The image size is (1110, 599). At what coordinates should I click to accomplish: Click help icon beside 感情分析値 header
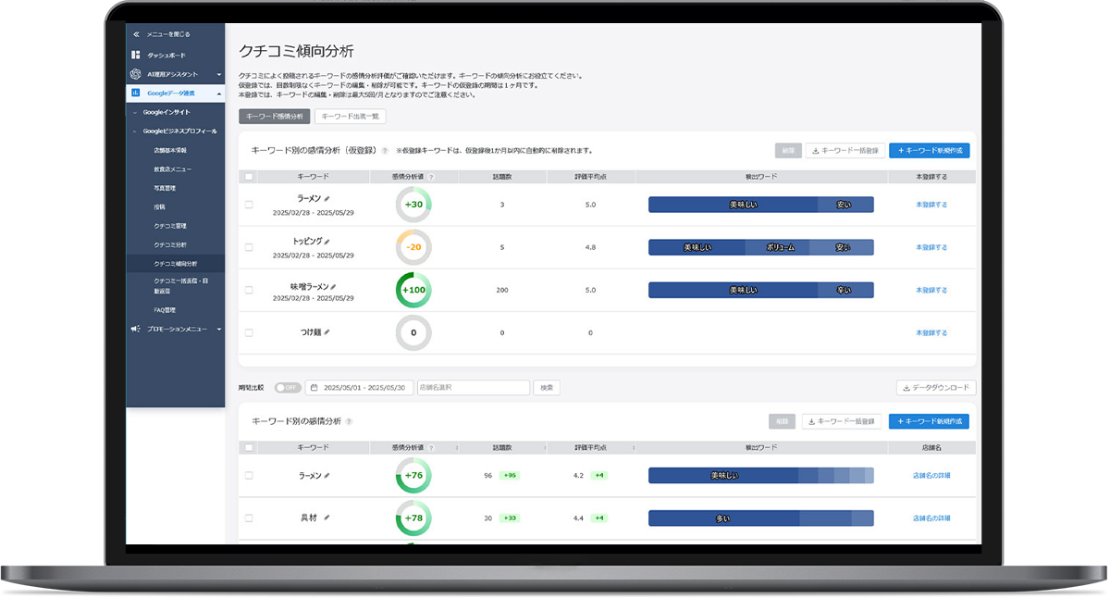pyautogui.click(x=431, y=176)
